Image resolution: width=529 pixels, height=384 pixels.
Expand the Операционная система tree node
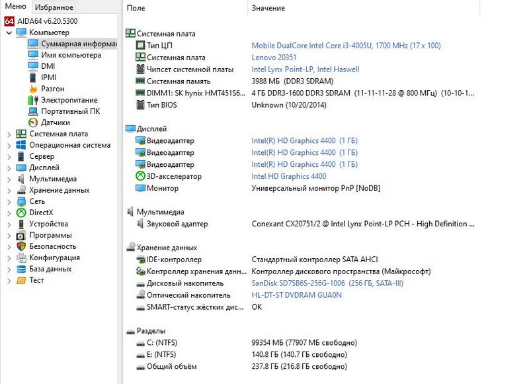point(9,145)
